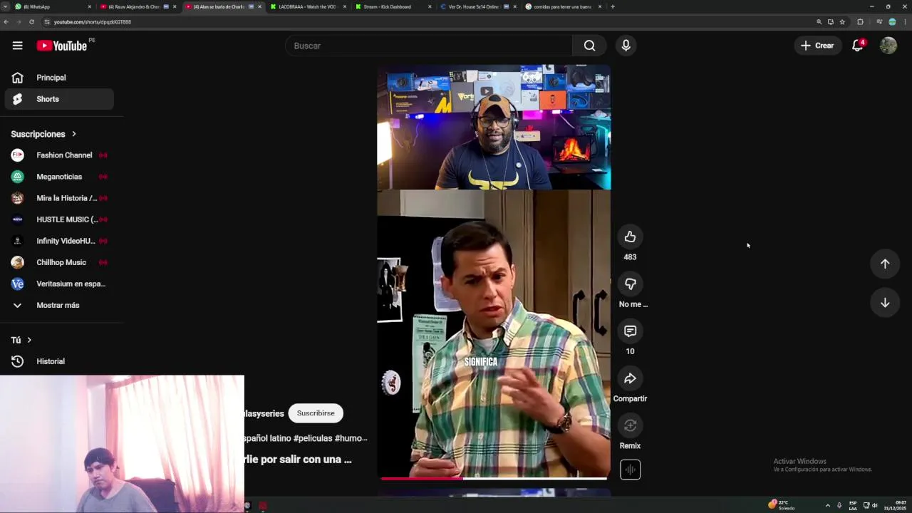912x513 pixels.
Task: Open the comments showing 10
Action: pos(630,331)
